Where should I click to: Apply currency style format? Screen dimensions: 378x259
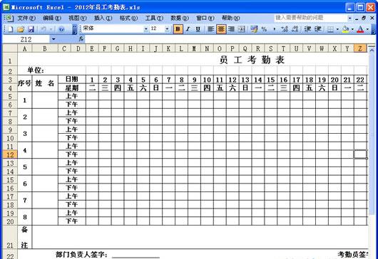[254, 29]
